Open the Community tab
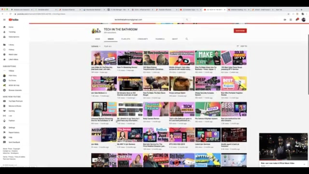This screenshot has height=174, width=309. [x=143, y=39]
